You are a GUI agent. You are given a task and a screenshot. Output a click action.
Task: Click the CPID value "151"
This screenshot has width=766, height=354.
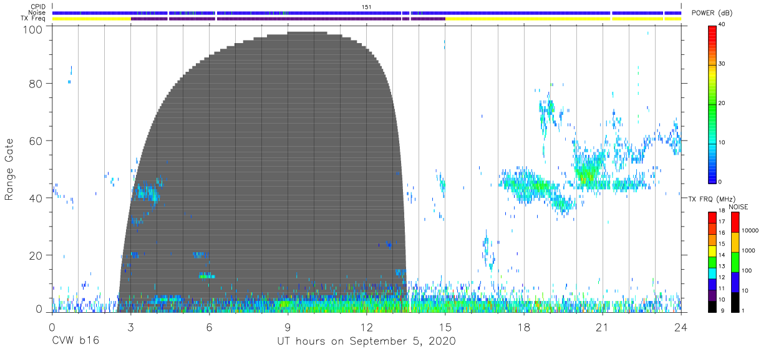click(367, 7)
